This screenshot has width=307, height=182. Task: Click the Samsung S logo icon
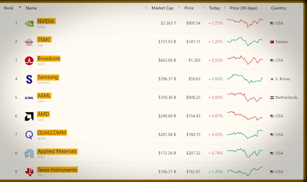[x=29, y=79]
